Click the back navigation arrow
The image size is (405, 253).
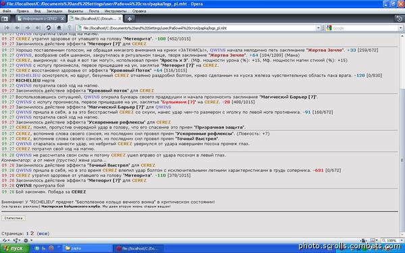[x=18, y=28]
